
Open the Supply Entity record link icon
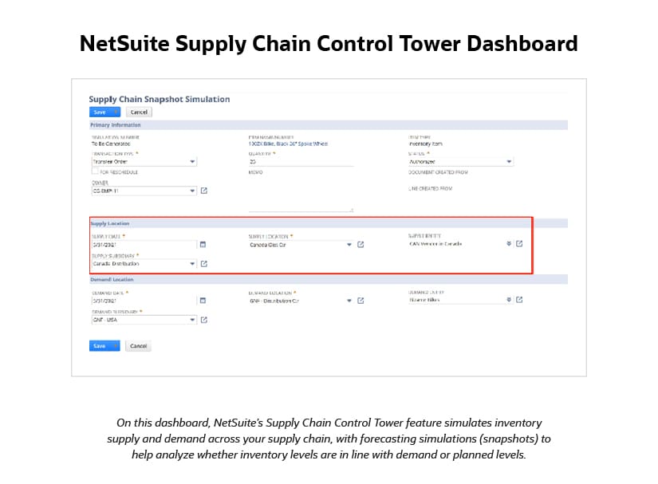pos(519,243)
